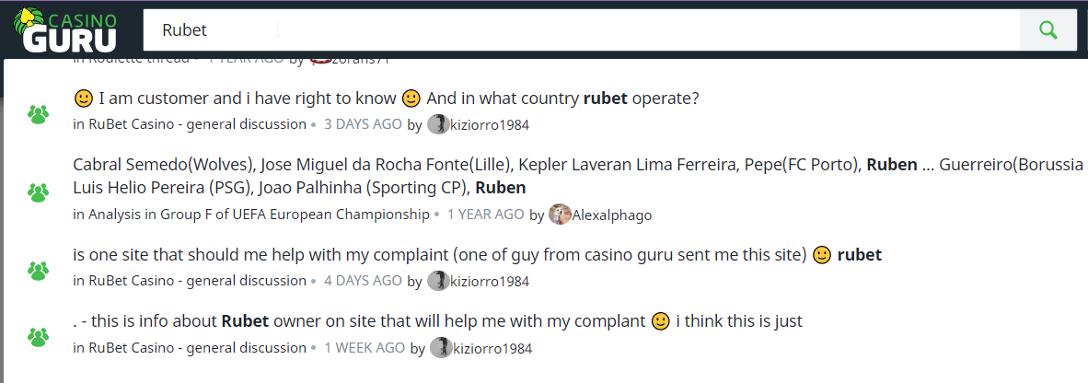This screenshot has width=1088, height=383.
Task: Open the Alexalphago user profile link
Action: 612,215
